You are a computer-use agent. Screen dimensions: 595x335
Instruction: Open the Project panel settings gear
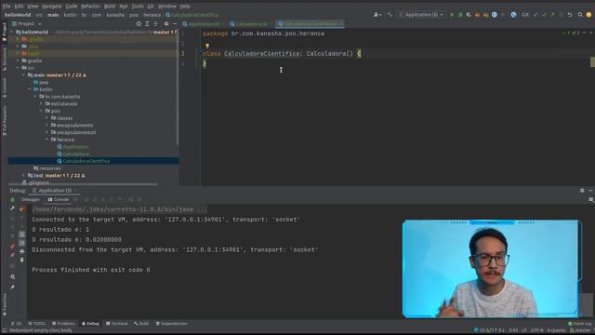click(166, 23)
